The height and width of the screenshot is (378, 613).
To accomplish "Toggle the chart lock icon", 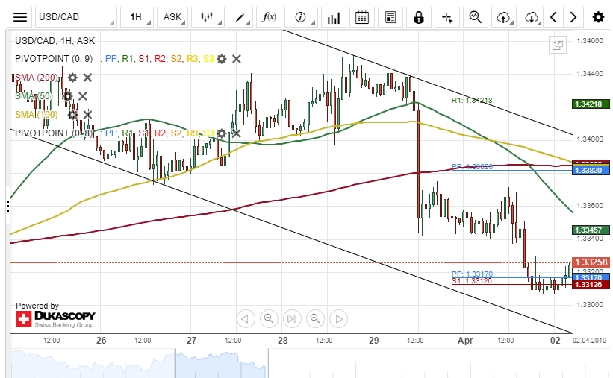I will [418, 17].
